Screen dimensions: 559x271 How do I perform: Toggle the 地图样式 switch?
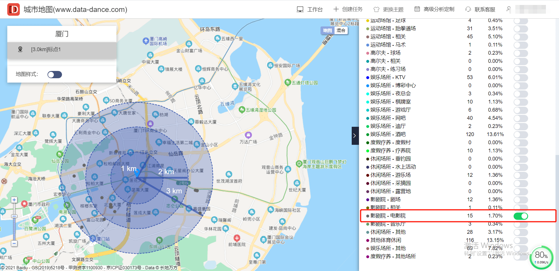(x=55, y=75)
